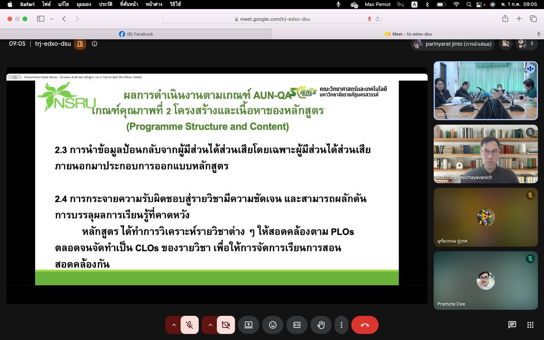Select Pramote Dee participant tile
Viewport: 544px width, 340px height.
point(486,281)
